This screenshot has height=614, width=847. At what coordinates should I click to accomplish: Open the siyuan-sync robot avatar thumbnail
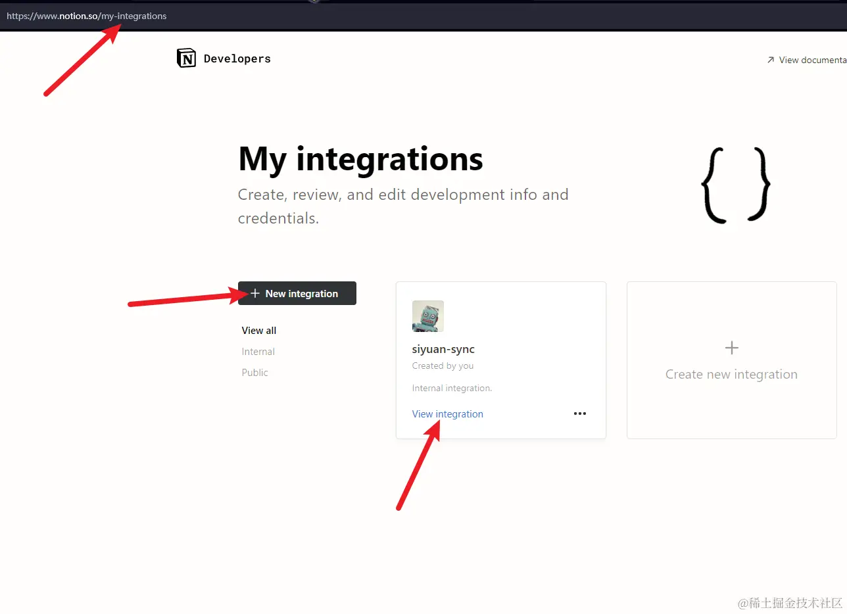point(427,316)
